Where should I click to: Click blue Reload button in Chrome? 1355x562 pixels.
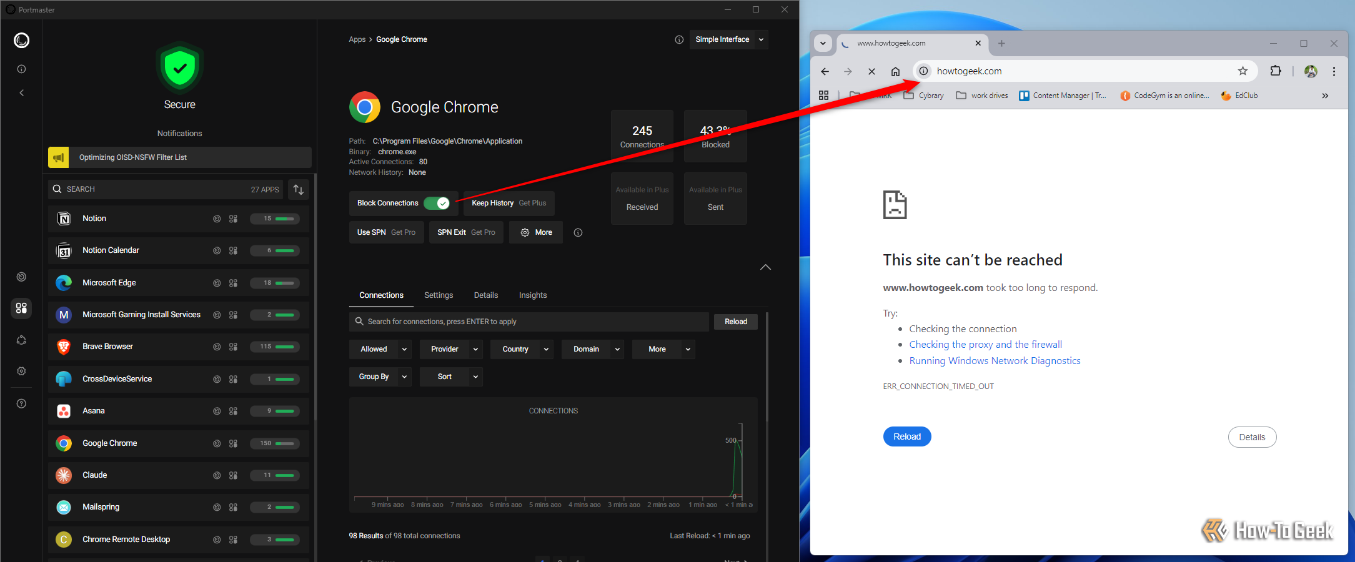click(x=907, y=436)
